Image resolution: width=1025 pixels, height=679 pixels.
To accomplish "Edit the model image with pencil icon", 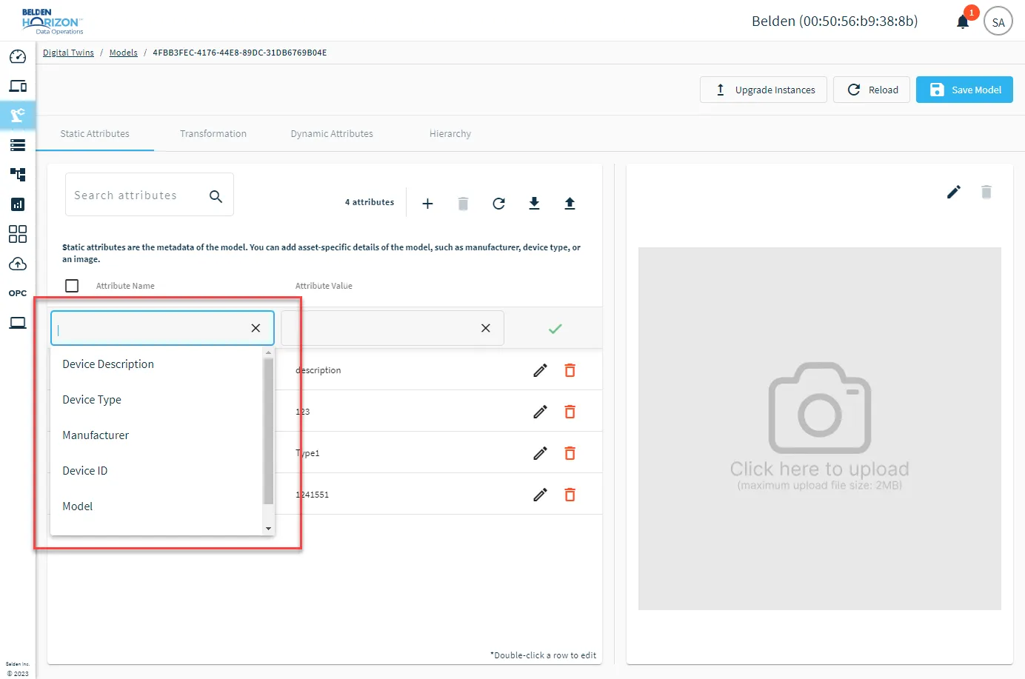I will coord(954,193).
